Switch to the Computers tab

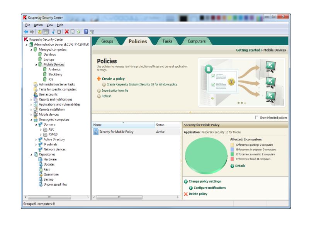pos(197,41)
